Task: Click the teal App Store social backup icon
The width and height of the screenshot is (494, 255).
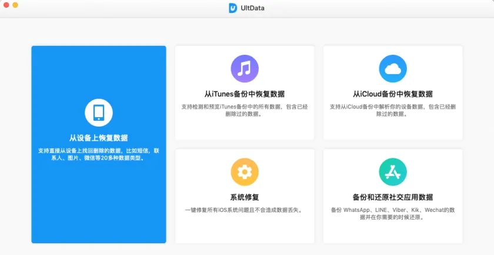Action: tap(393, 171)
